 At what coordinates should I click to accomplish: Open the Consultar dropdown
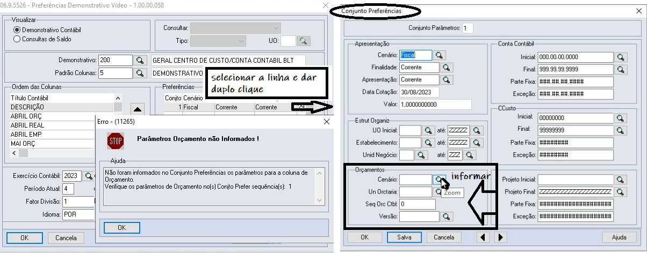pos(235,28)
